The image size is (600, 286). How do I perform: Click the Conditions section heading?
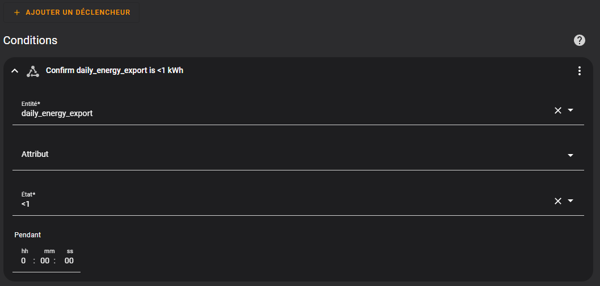30,40
